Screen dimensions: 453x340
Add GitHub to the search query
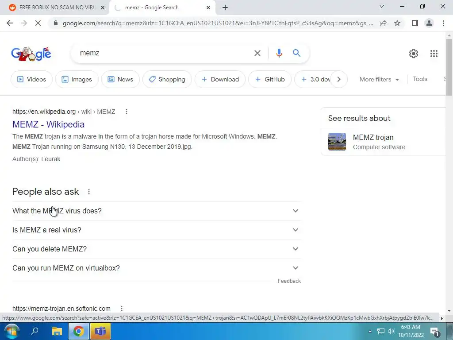click(270, 79)
